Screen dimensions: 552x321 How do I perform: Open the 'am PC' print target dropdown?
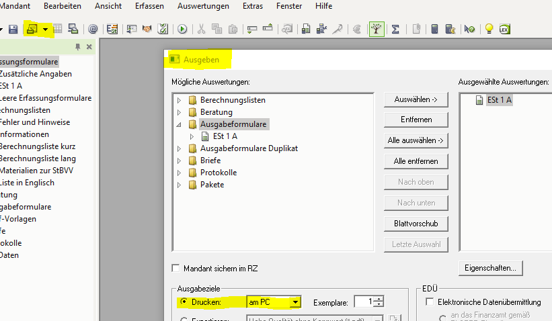294,302
